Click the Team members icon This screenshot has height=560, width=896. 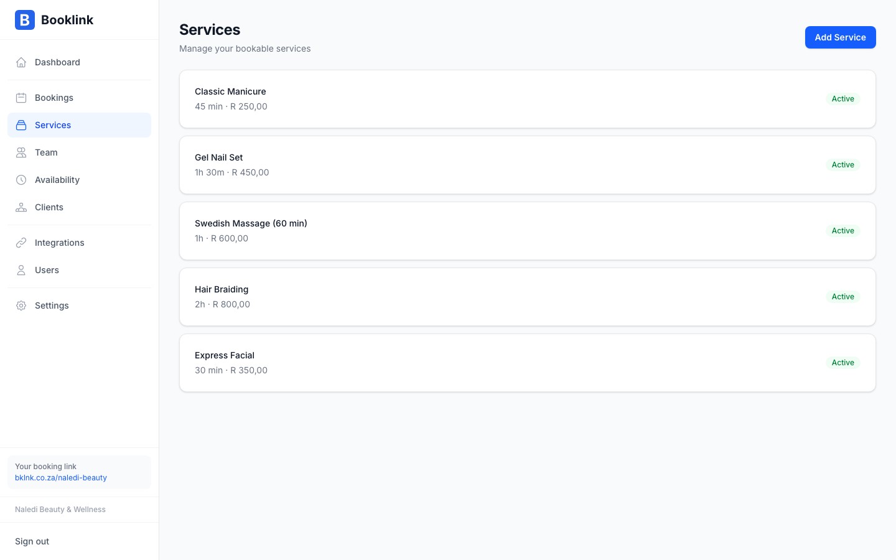(21, 152)
